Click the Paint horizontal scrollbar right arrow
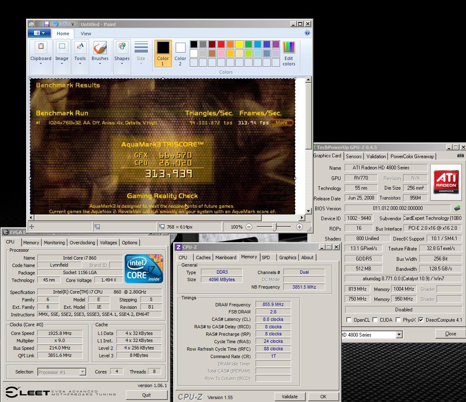Viewport: 466px width, 402px height. point(302,217)
